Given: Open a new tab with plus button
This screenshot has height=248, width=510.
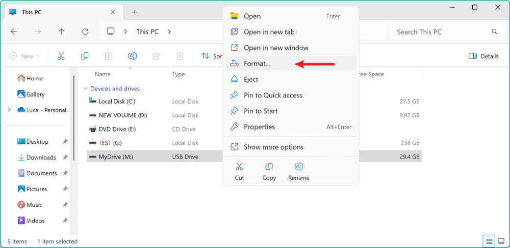Looking at the screenshot, I should tap(135, 12).
